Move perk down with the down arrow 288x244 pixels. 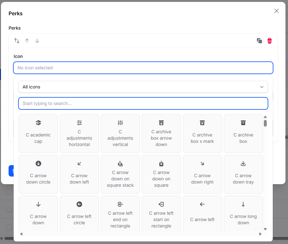(37, 41)
